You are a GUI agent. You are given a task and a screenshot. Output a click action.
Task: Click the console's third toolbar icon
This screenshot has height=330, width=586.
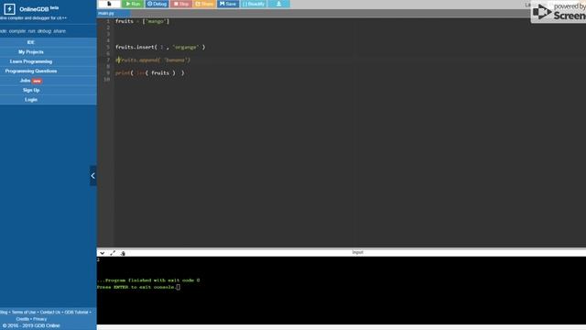click(x=123, y=253)
